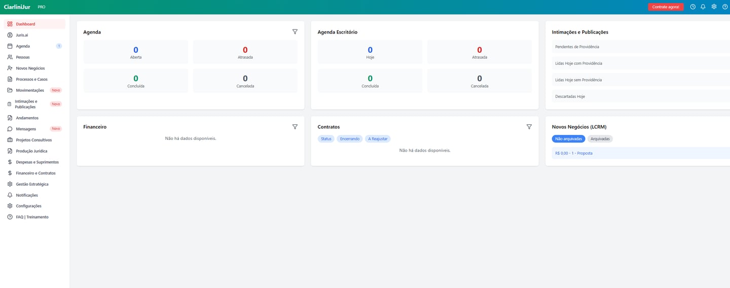Click the Pessoas briefcase icon

[10, 57]
